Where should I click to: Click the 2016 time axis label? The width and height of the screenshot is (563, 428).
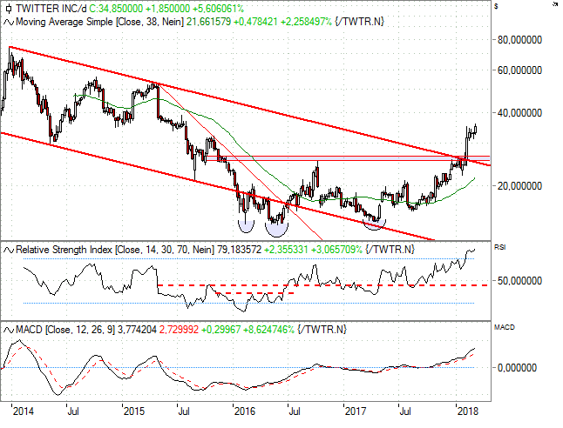tap(245, 411)
